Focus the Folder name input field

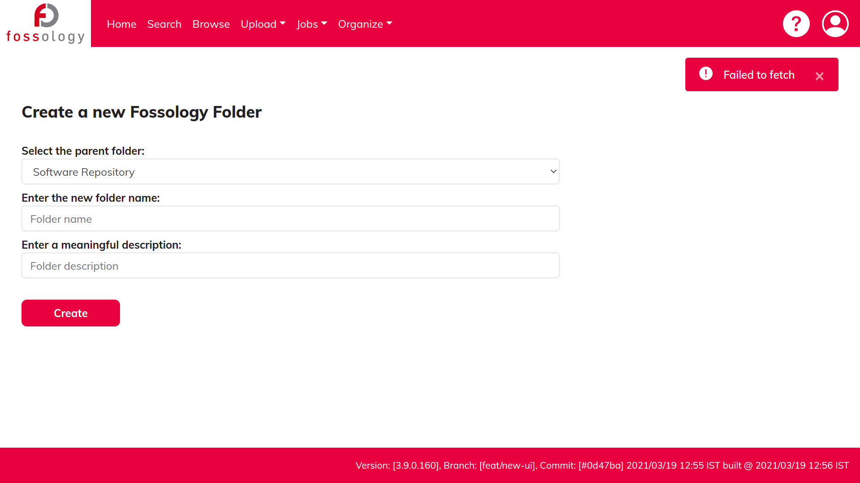coord(290,219)
